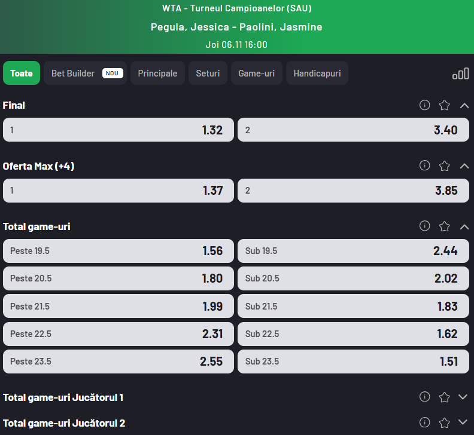Collapse the Oferta Max (+4) section
474x435 pixels.
pos(464,166)
